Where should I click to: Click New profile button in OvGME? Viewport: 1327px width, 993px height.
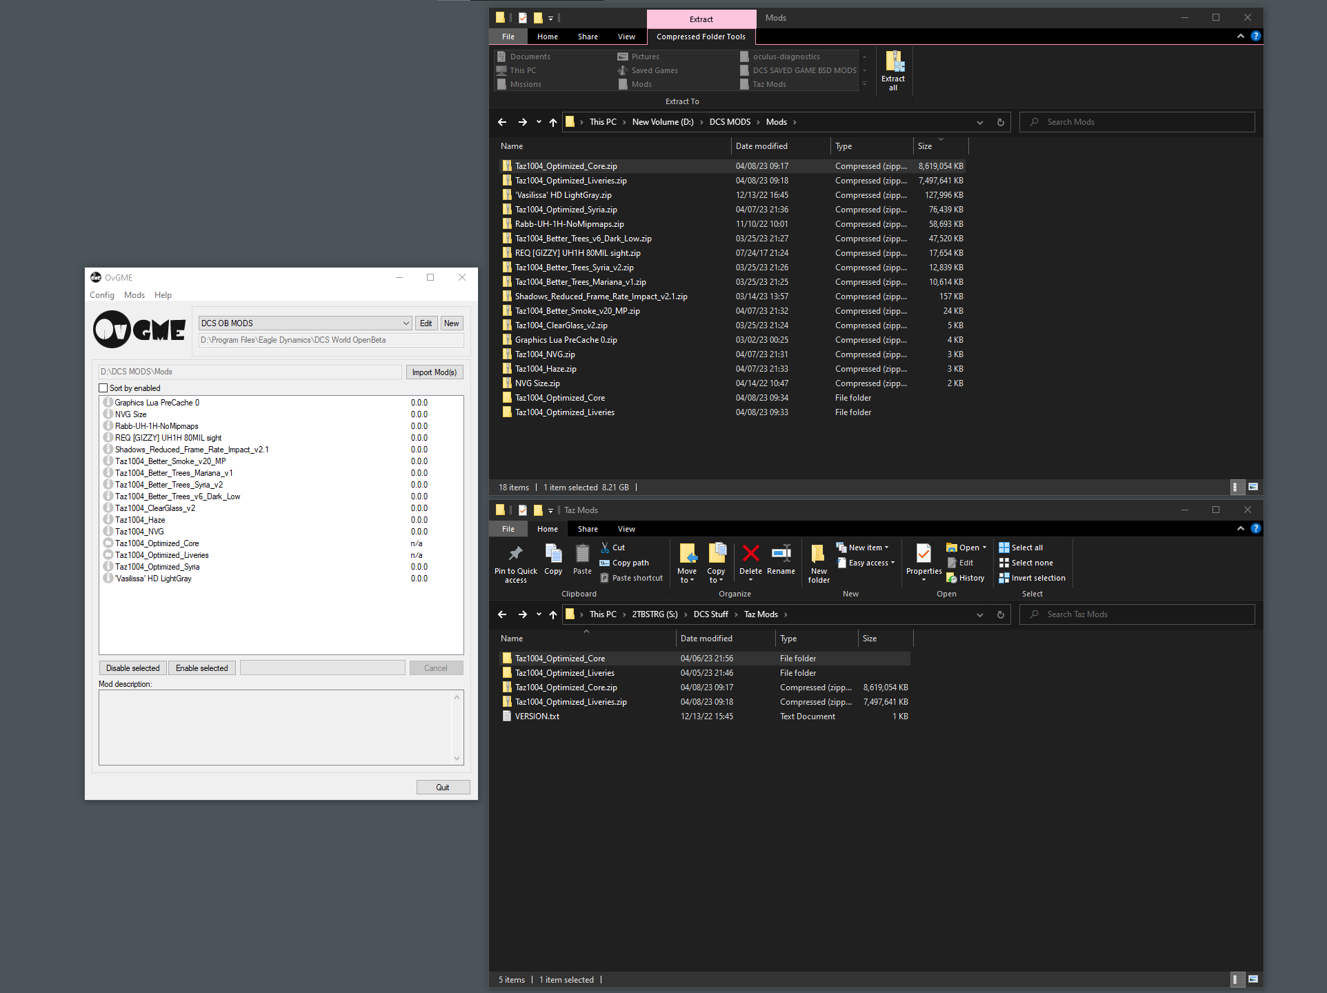point(452,323)
